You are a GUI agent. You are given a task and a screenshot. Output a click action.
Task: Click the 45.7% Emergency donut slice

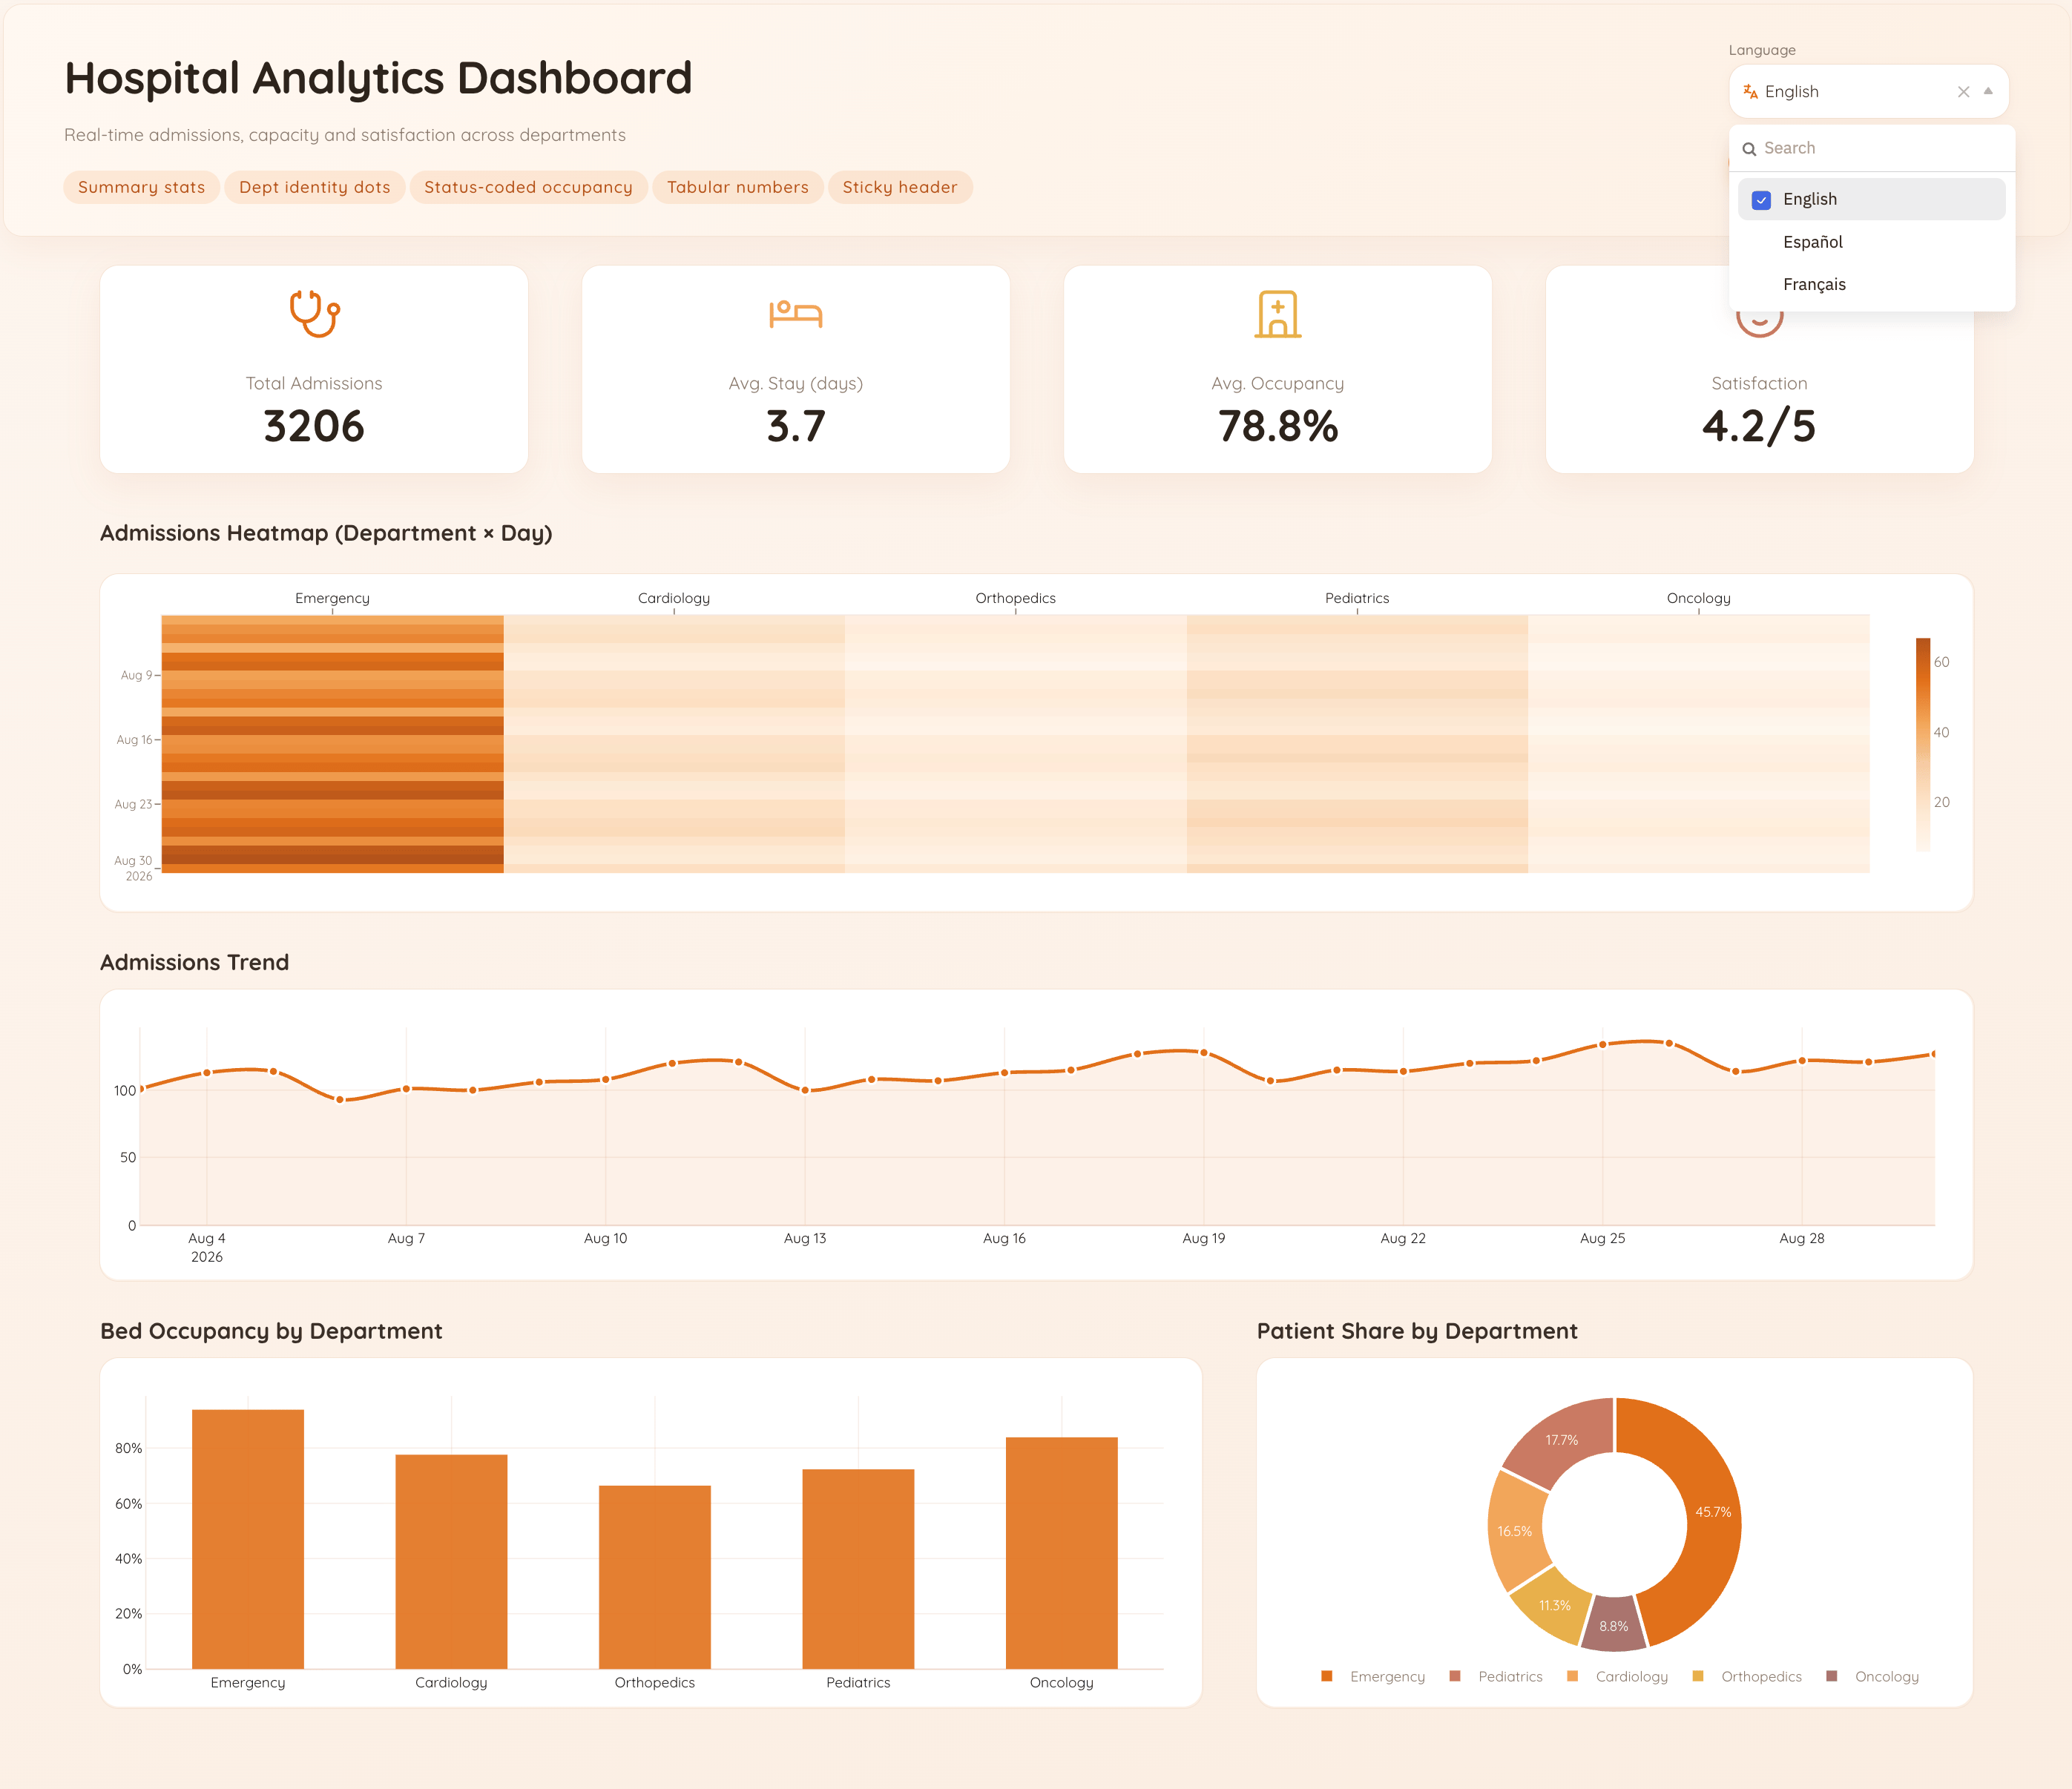point(1712,1512)
